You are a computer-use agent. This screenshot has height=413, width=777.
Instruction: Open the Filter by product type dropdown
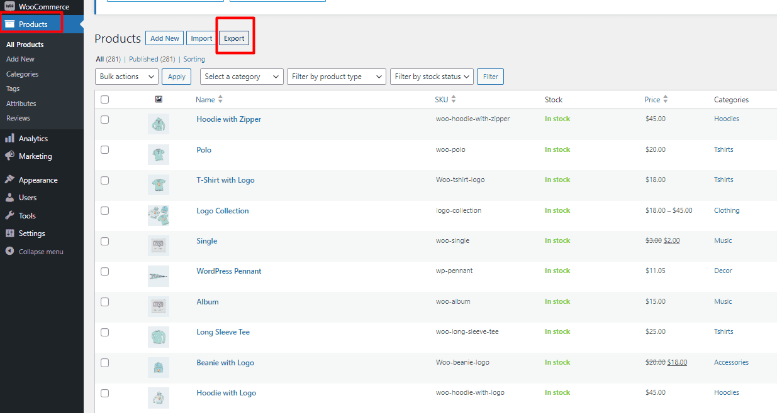336,76
